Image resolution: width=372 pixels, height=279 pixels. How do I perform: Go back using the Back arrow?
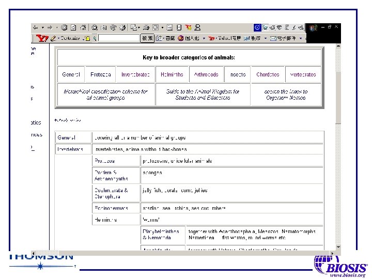pos(36,28)
